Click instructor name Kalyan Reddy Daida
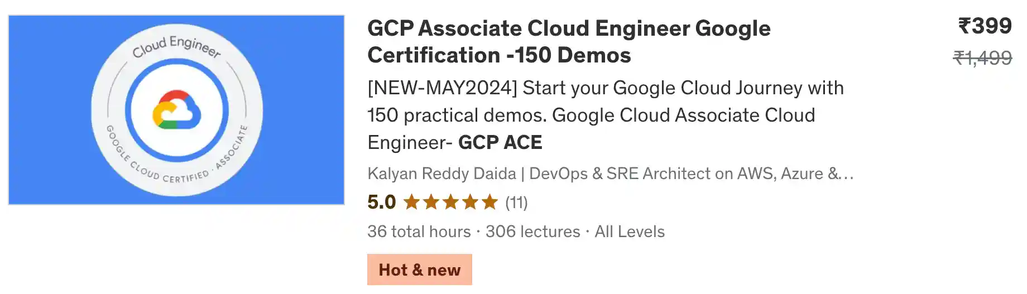This screenshot has height=294, width=1027. [441, 173]
